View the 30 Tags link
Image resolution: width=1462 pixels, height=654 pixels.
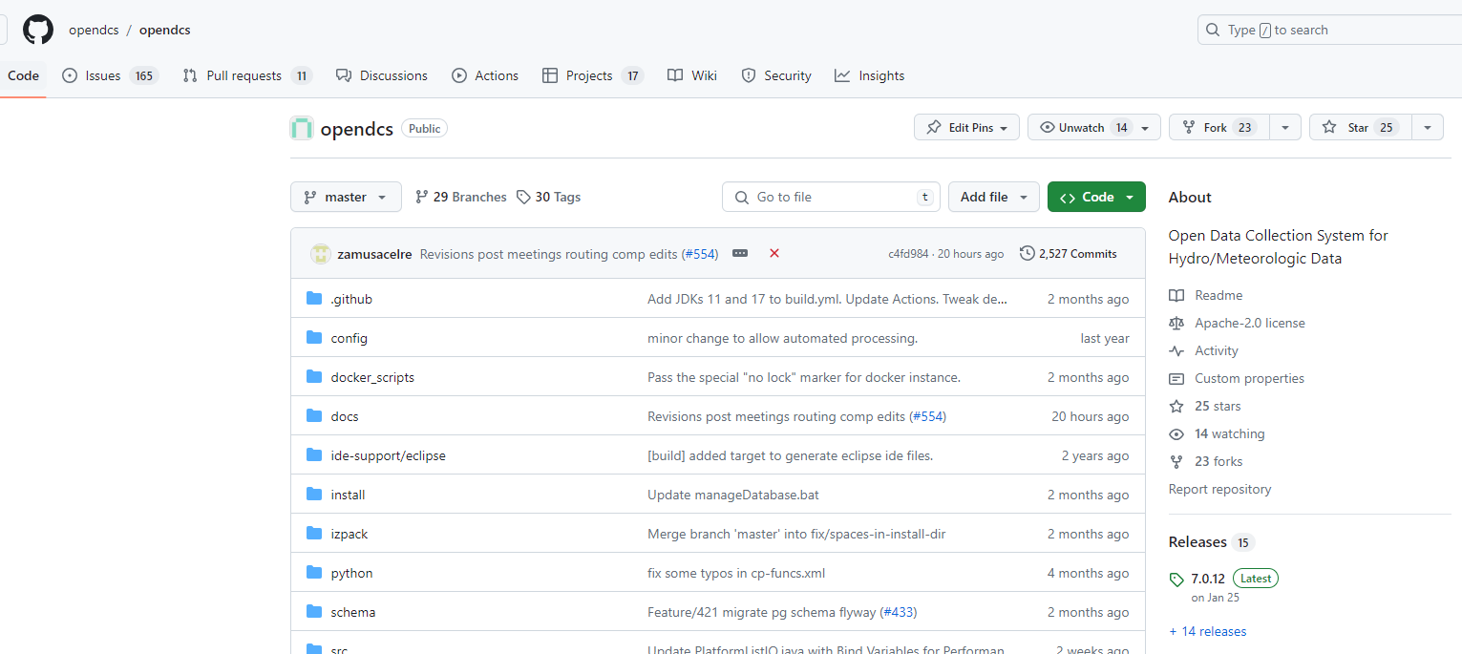548,198
